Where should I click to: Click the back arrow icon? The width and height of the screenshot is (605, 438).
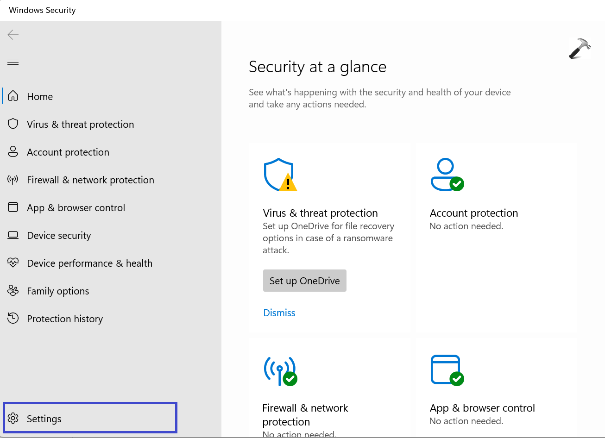pos(13,35)
